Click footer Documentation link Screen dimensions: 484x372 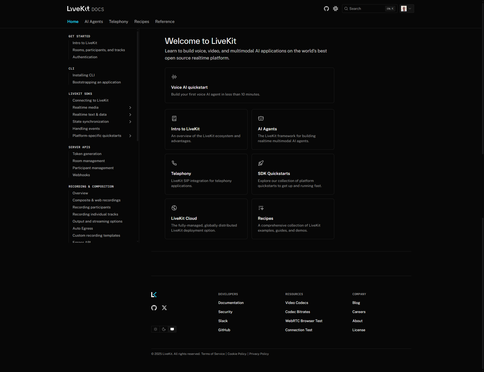pos(231,303)
